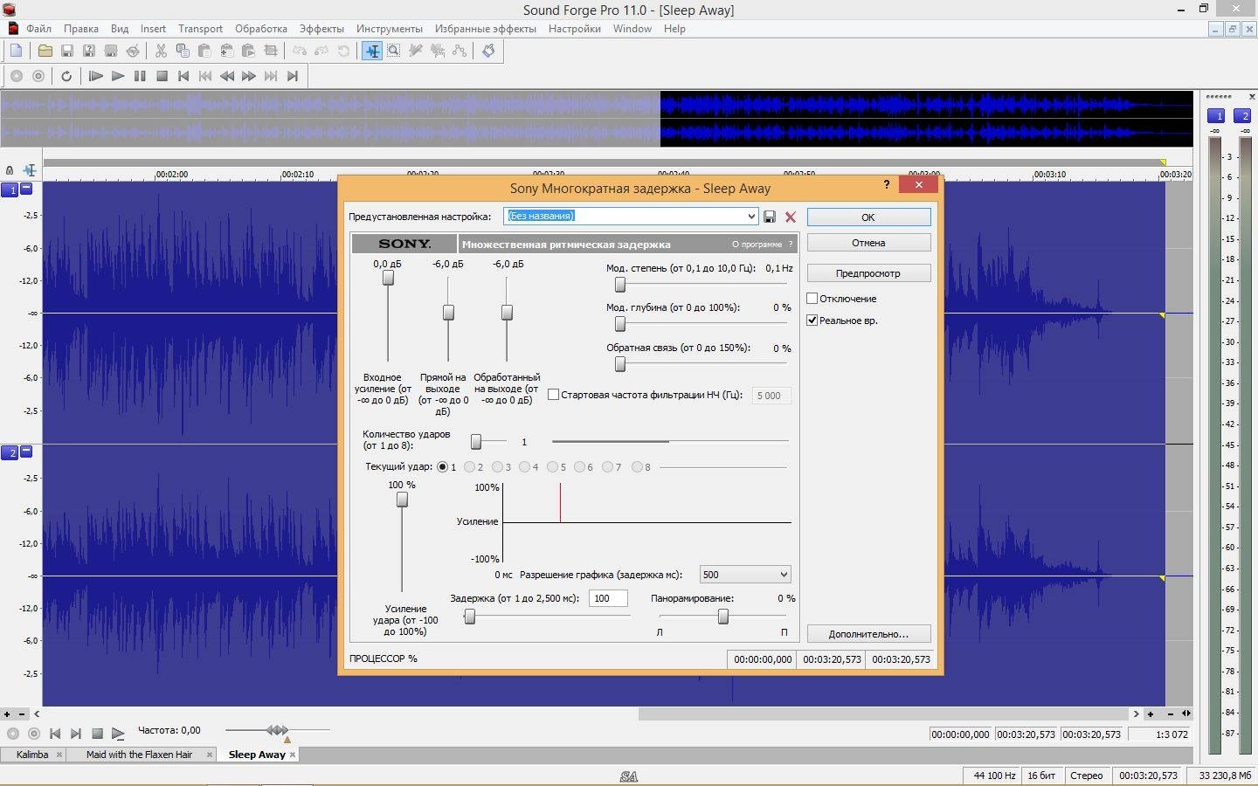This screenshot has width=1258, height=786.
Task: Open the Инструменты menu
Action: click(390, 29)
